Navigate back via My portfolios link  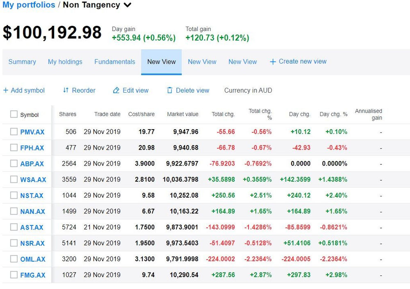click(29, 5)
